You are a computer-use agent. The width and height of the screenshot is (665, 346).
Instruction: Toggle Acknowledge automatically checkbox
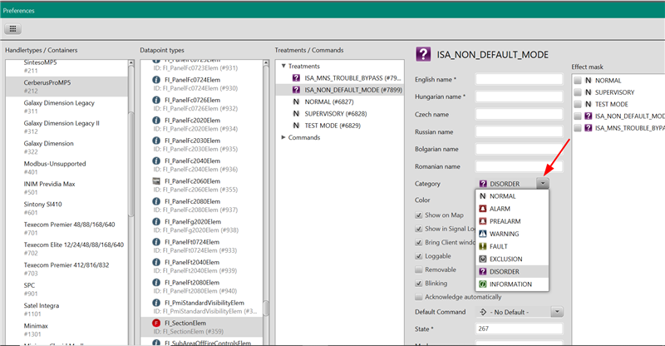[x=419, y=296]
